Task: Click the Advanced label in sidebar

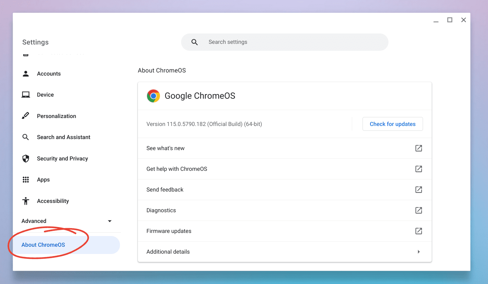Action: pyautogui.click(x=34, y=221)
